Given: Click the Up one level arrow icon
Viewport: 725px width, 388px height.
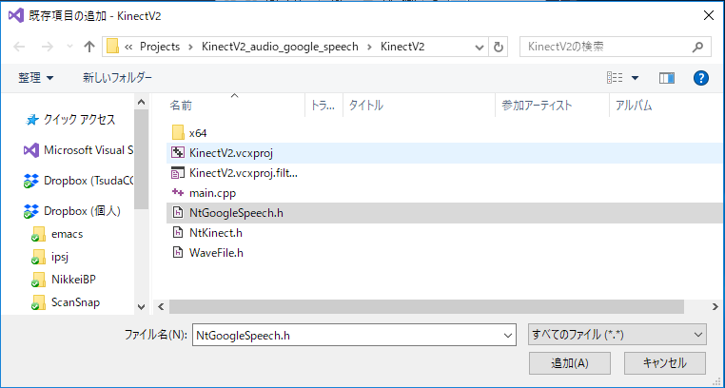Looking at the screenshot, I should (88, 47).
